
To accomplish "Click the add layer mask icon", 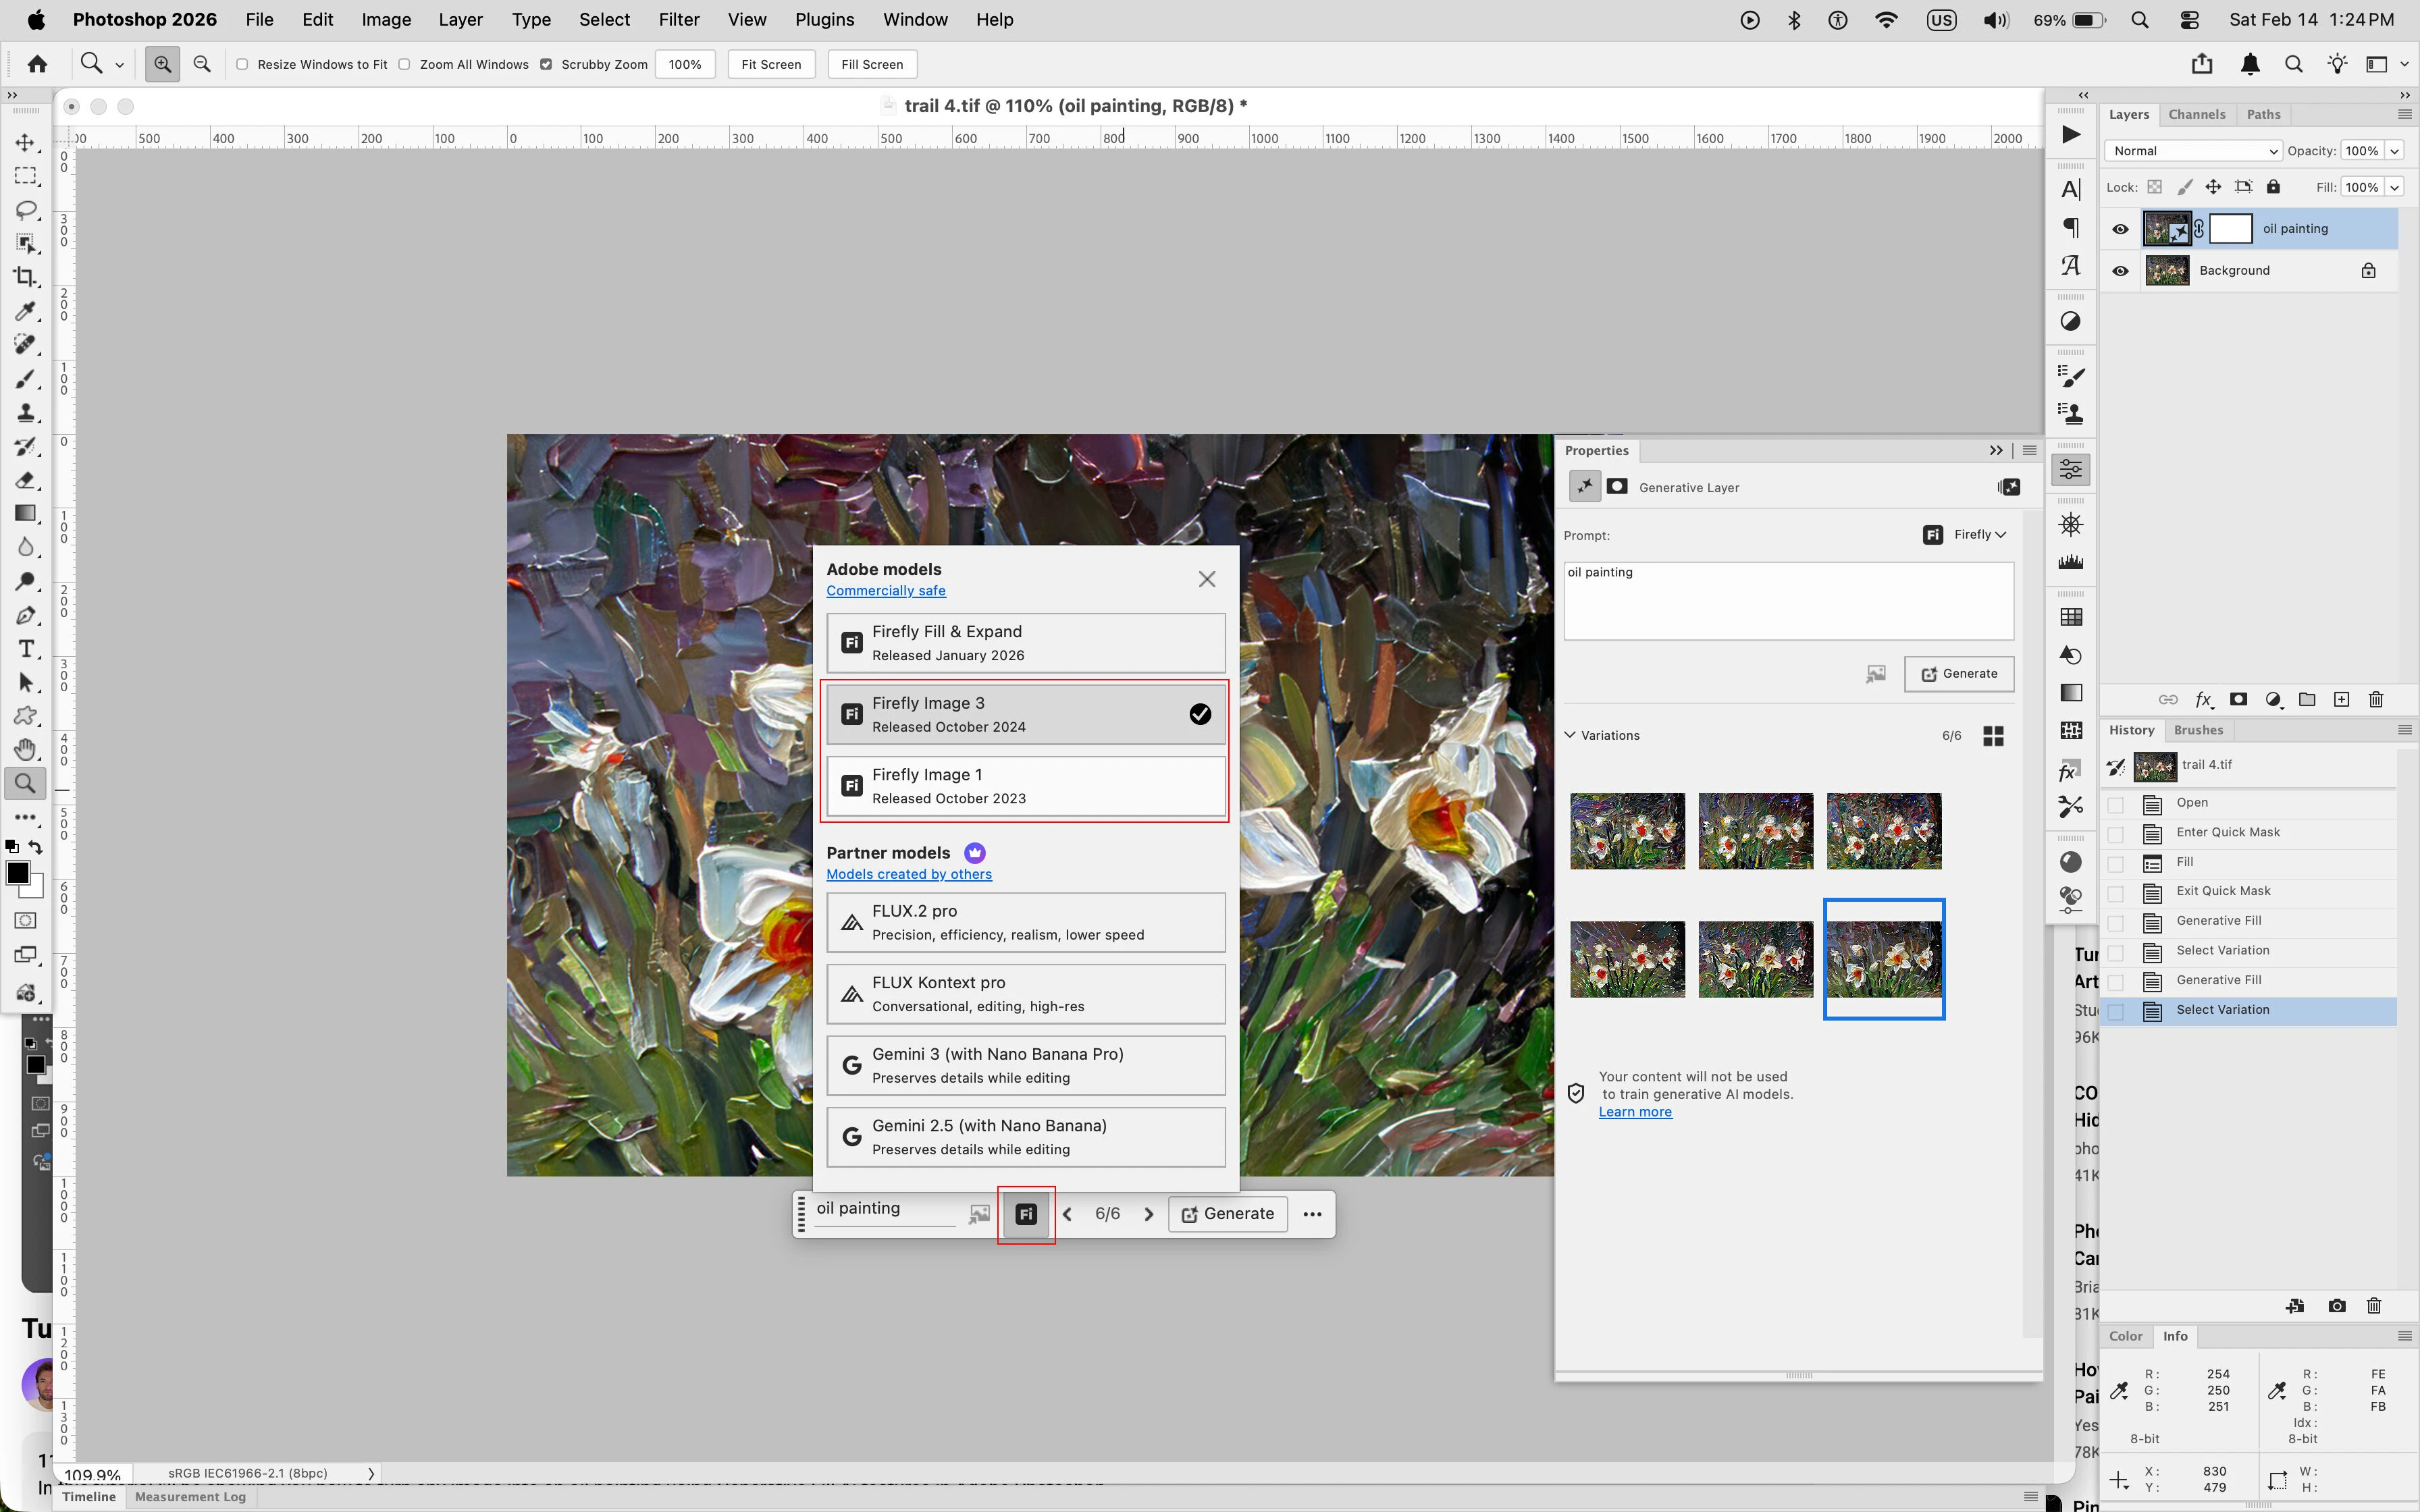I will click(x=2239, y=700).
